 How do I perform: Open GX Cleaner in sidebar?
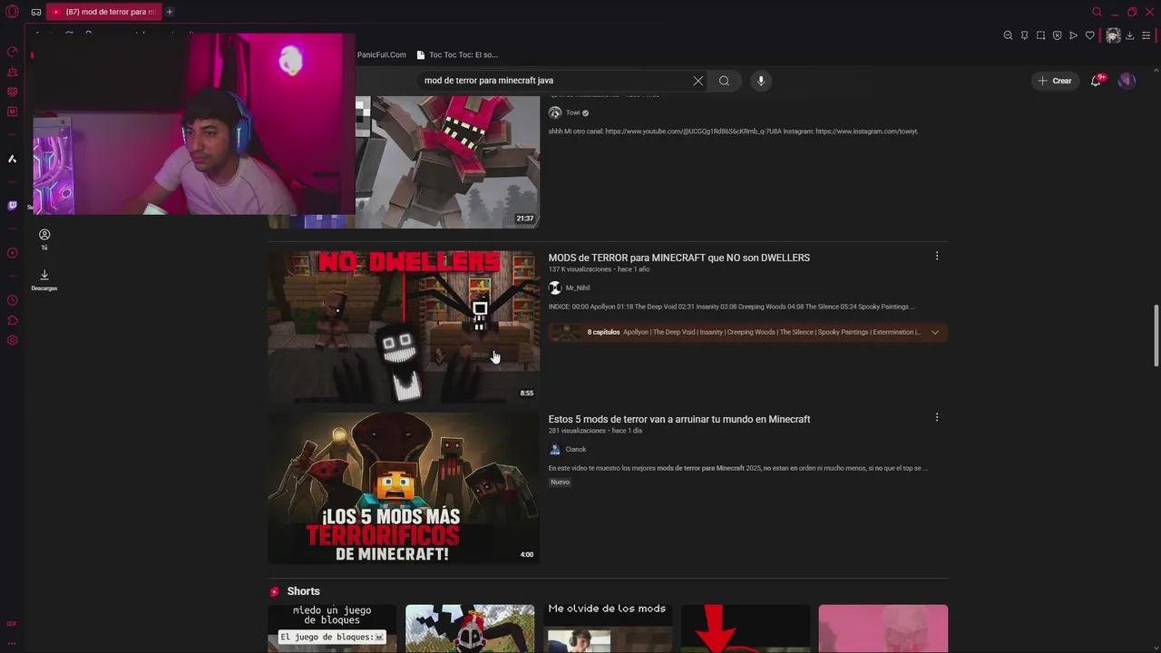[x=13, y=72]
